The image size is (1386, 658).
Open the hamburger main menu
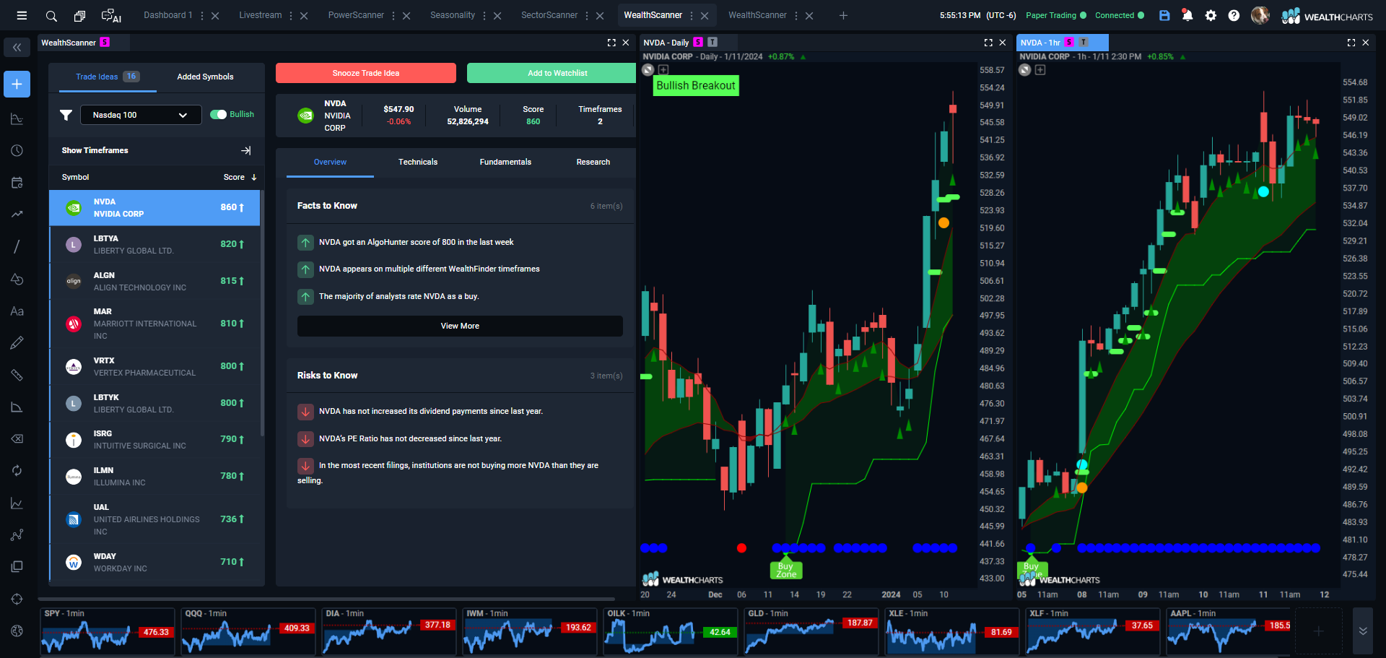(x=22, y=15)
